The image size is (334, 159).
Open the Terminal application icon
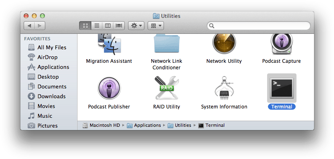(x=282, y=88)
